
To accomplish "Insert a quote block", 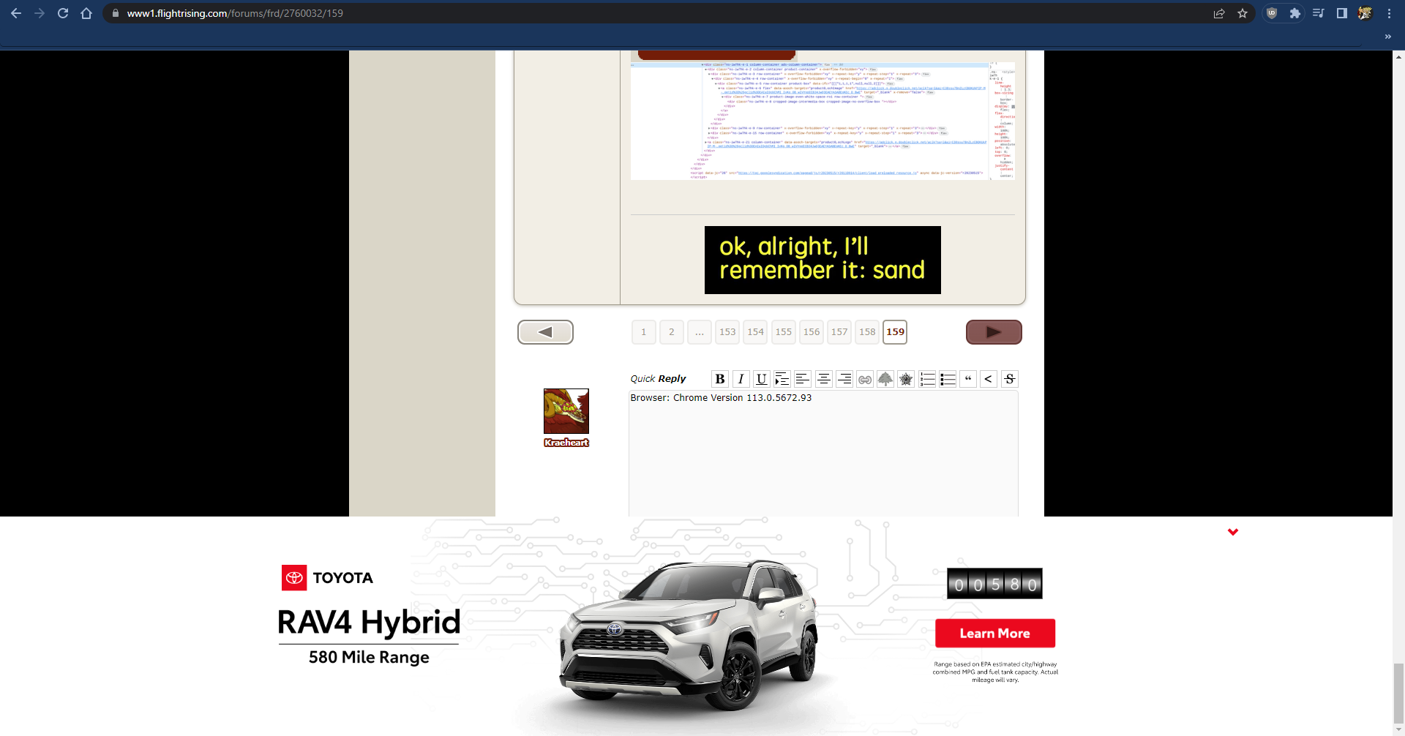I will pyautogui.click(x=968, y=379).
